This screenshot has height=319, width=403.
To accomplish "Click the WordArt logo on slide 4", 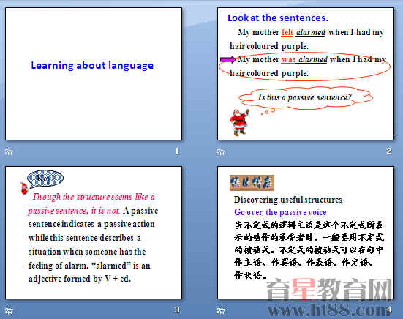I will pyautogui.click(x=252, y=183).
